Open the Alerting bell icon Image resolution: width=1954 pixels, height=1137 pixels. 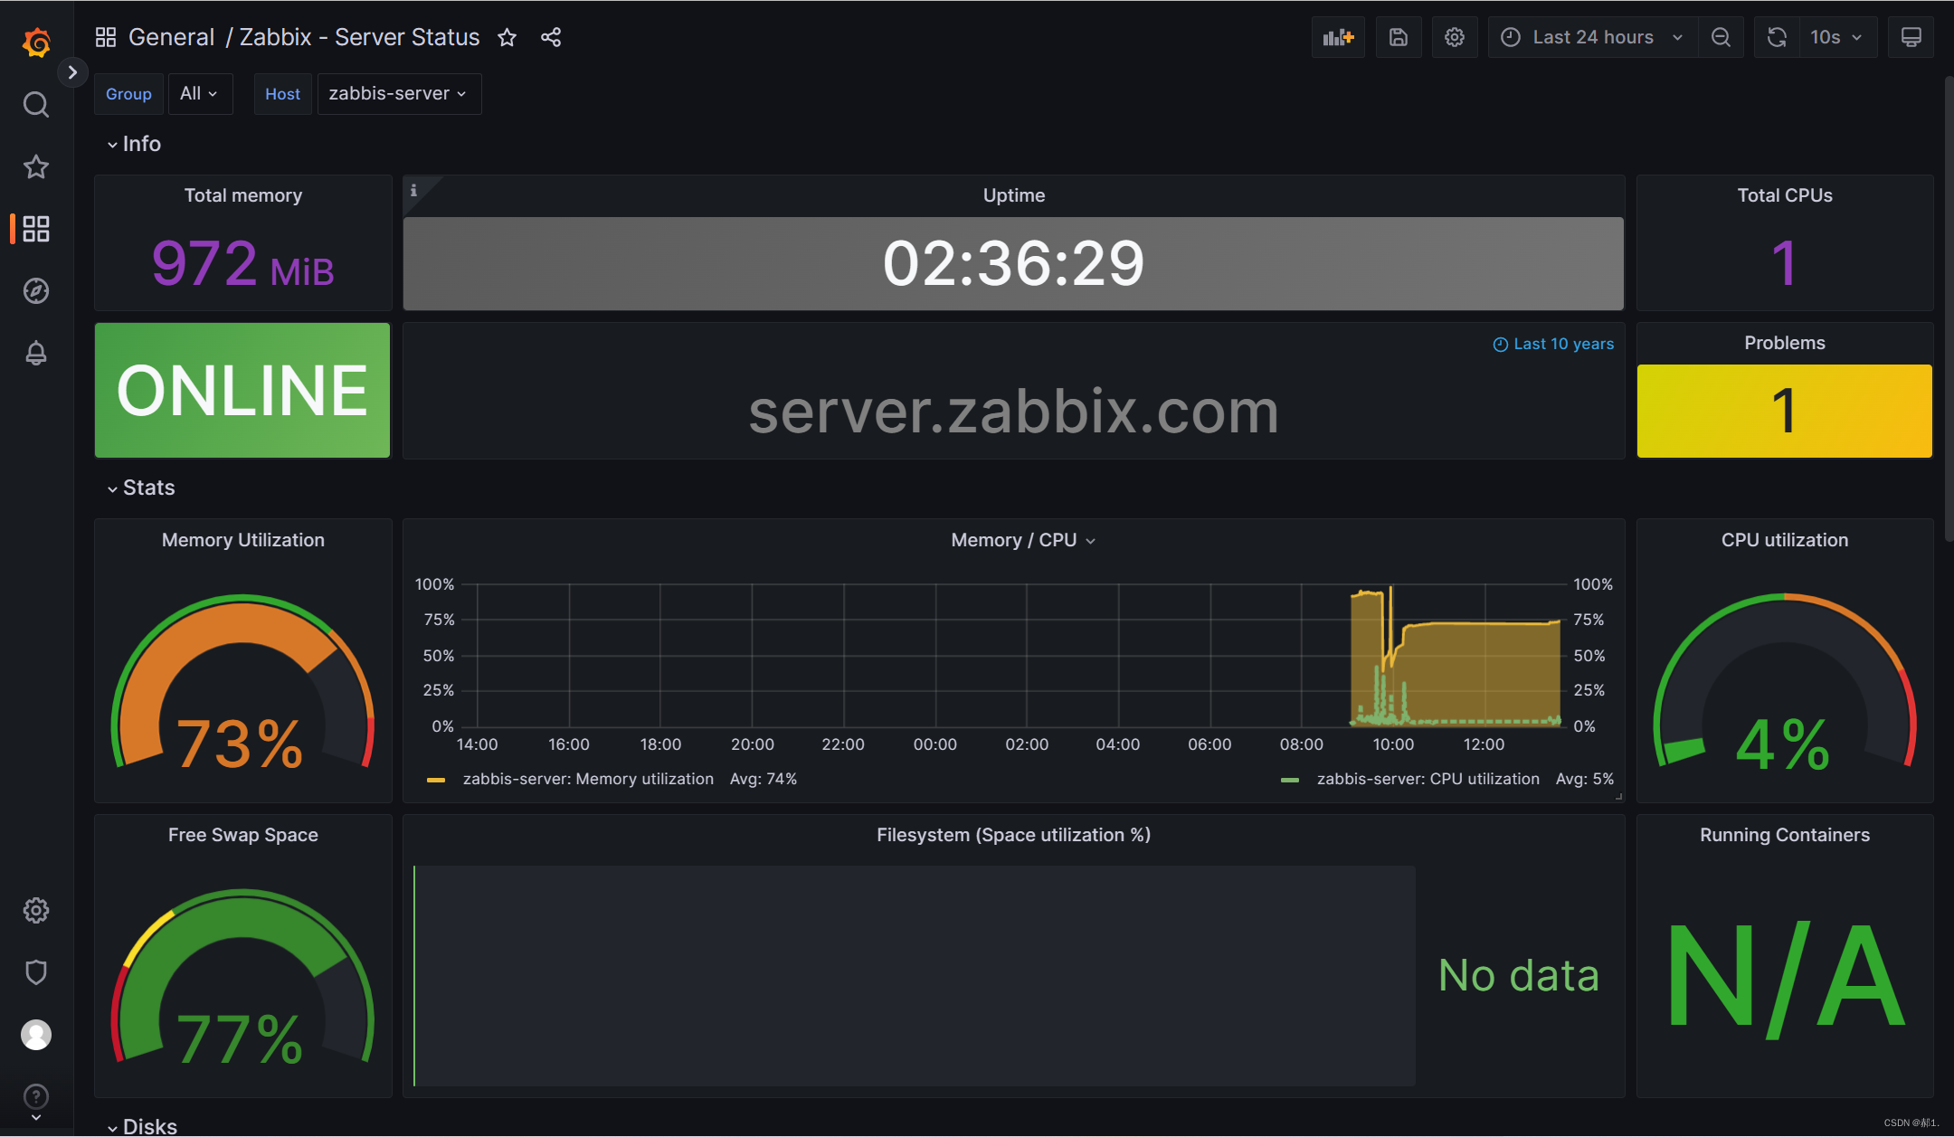36,353
